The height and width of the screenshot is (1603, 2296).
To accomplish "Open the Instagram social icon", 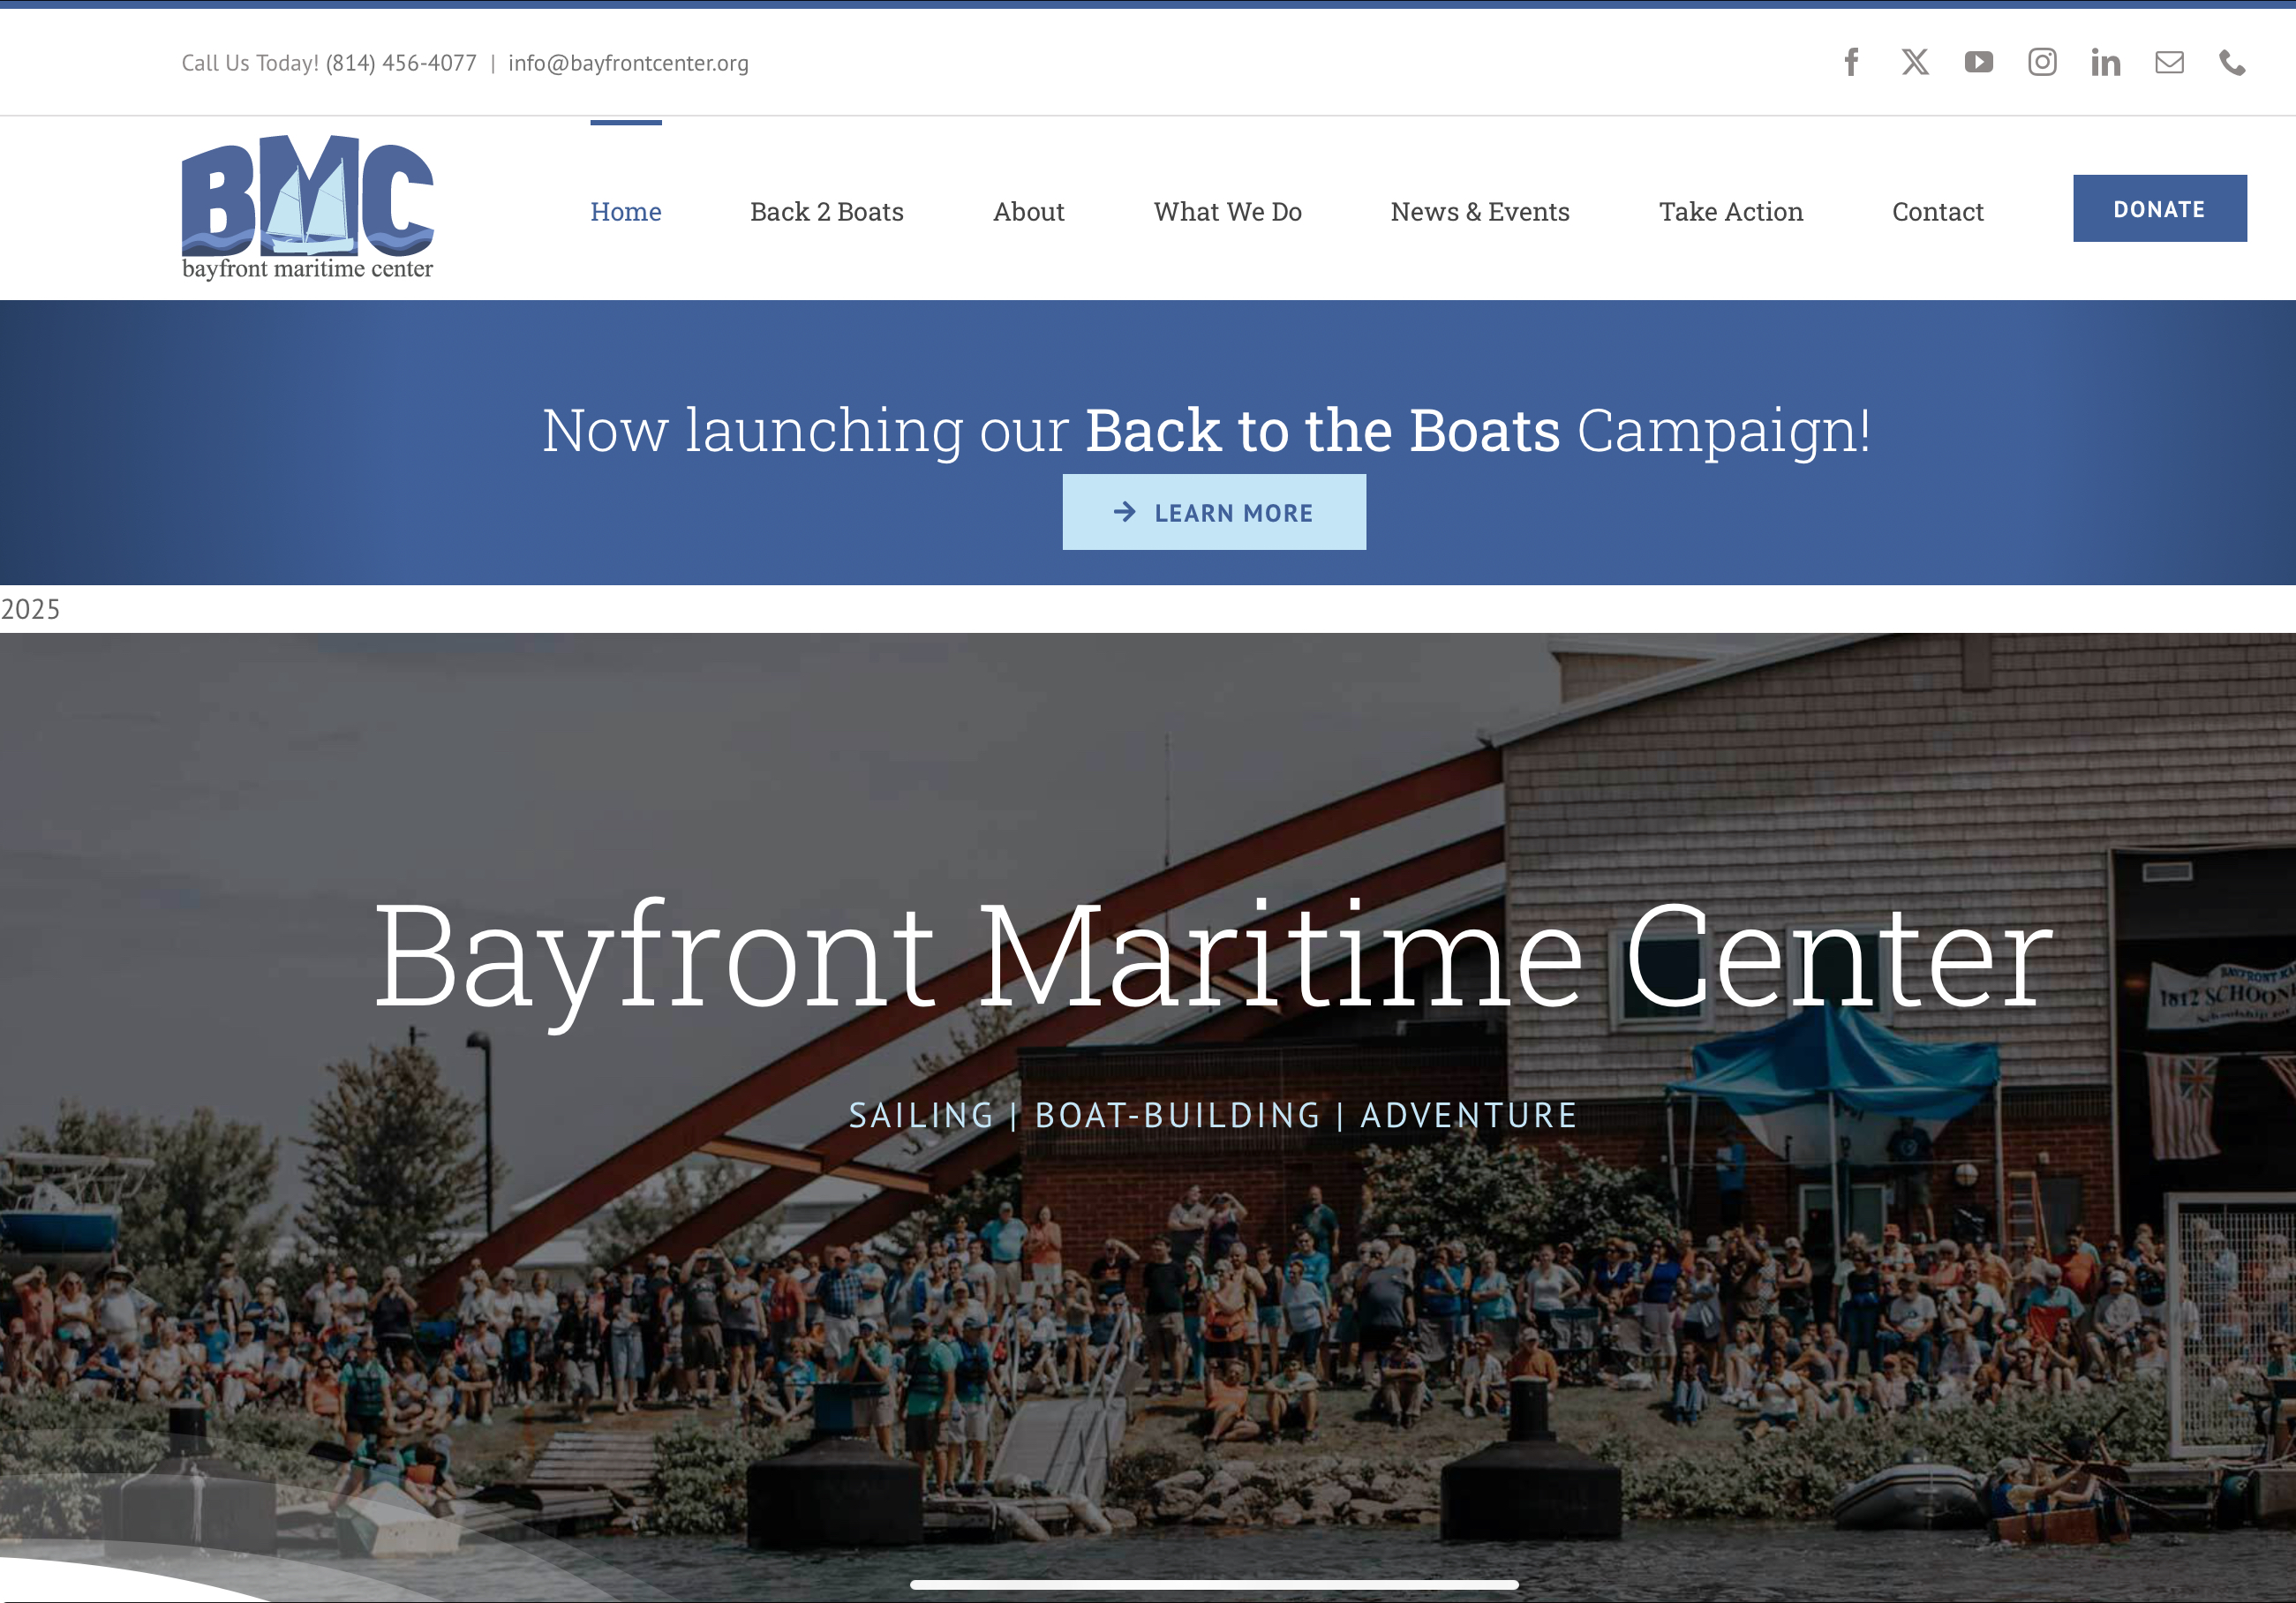I will [x=2042, y=62].
